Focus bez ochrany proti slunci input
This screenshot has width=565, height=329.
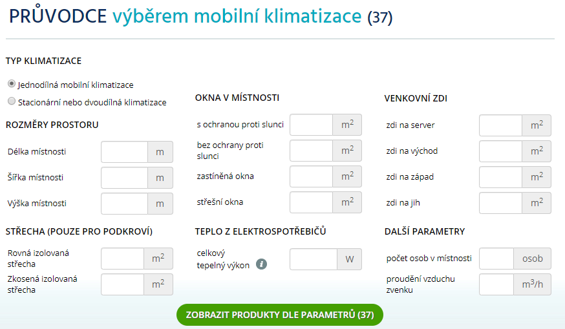[x=312, y=151]
